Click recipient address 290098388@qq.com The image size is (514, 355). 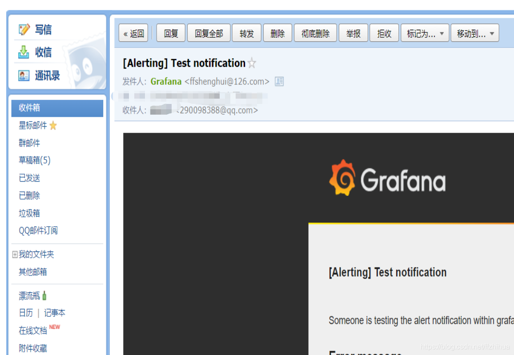pyautogui.click(x=218, y=110)
